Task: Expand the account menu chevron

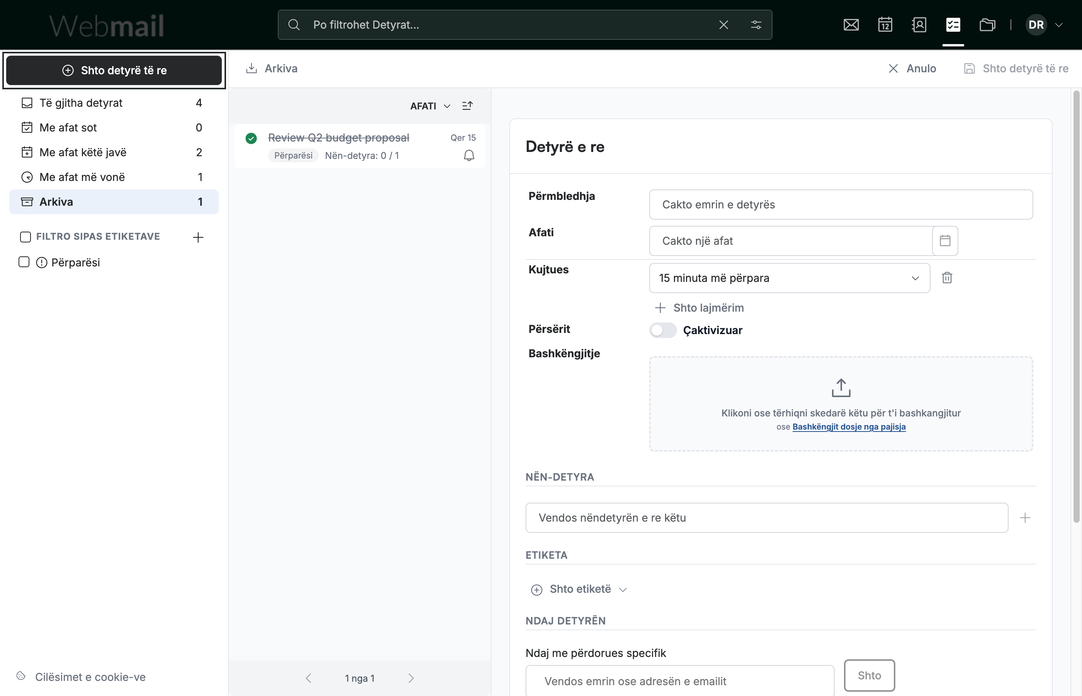Action: tap(1058, 25)
